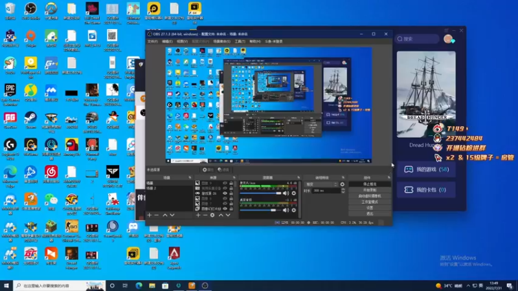Click the 设置 settings button in OBS controls
This screenshot has height=291, width=518.
[x=370, y=208]
